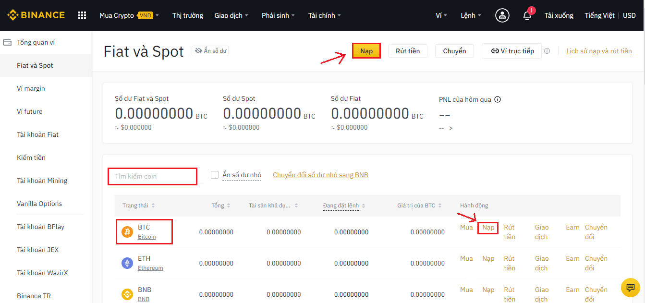This screenshot has width=645, height=303.
Task: Click the wallet overview card icon
Action: click(7, 42)
